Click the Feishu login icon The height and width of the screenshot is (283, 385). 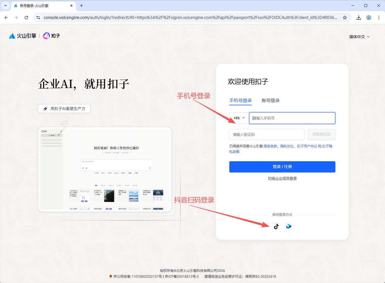pyautogui.click(x=289, y=226)
